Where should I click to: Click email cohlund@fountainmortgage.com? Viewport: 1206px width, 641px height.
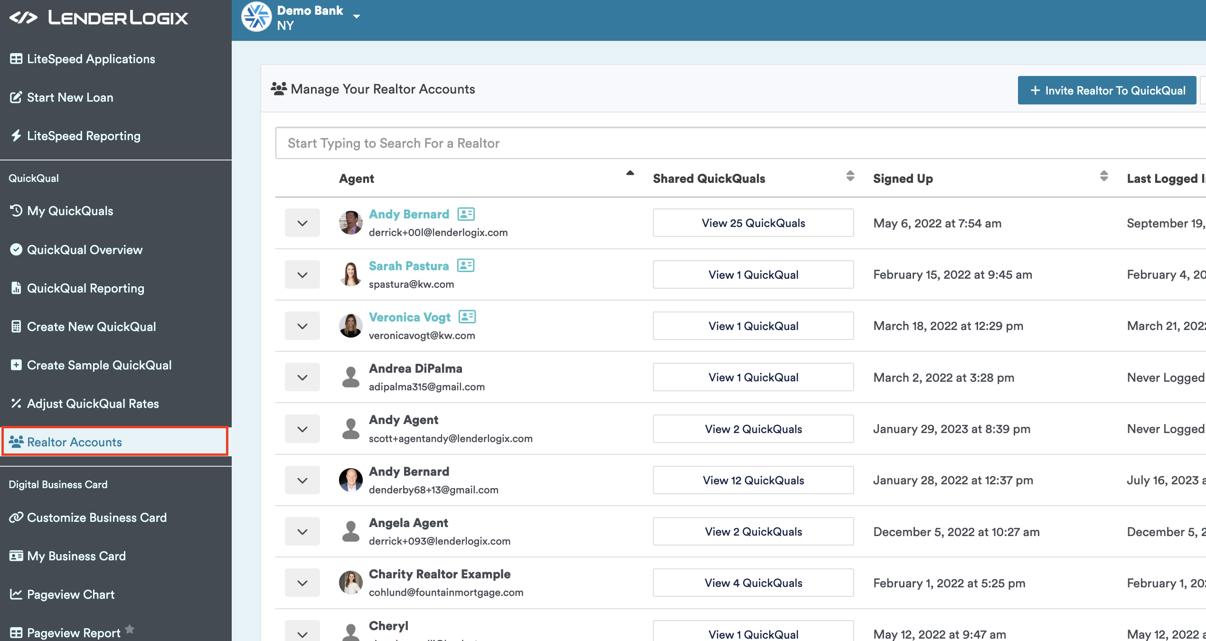click(446, 592)
